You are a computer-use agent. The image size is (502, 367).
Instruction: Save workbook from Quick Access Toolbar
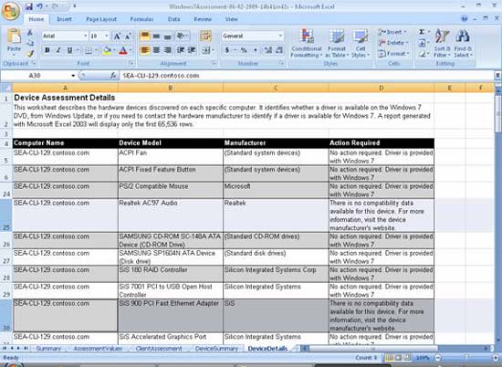[x=29, y=6]
